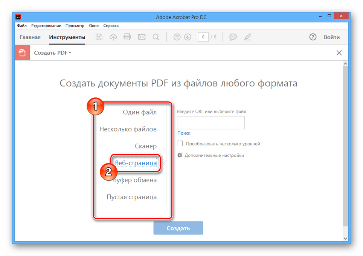The image size is (363, 256).
Task: Click the comment bubble toolbar icon
Action: click(233, 37)
